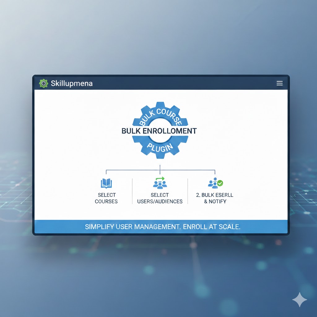Click the people icon beside the checkmark
This screenshot has height=317, width=317.
point(213,183)
